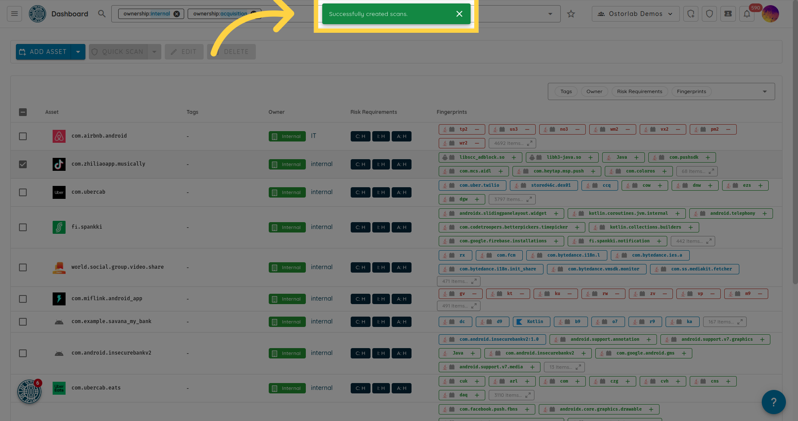Select the Fingerprints column chip
This screenshot has height=421, width=798.
(691, 91)
